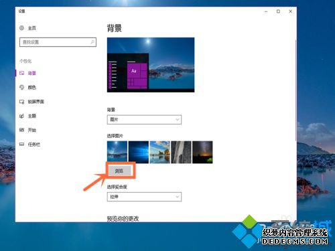Switch to 任务栏 settings page
The width and height of the screenshot is (335, 251).
(34, 145)
